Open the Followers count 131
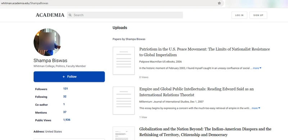 coord(66,89)
